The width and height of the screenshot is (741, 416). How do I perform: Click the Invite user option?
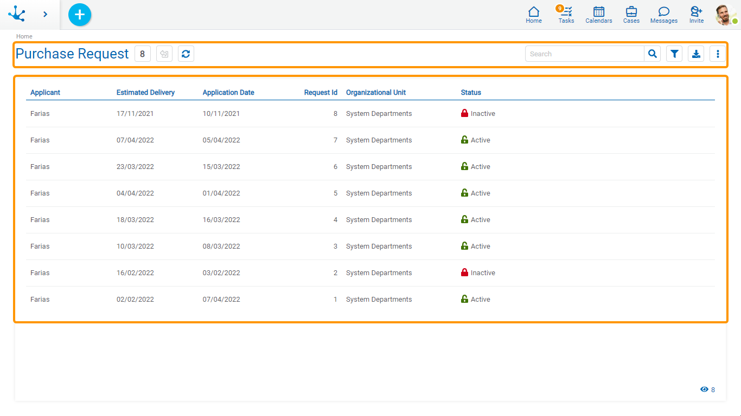point(697,15)
